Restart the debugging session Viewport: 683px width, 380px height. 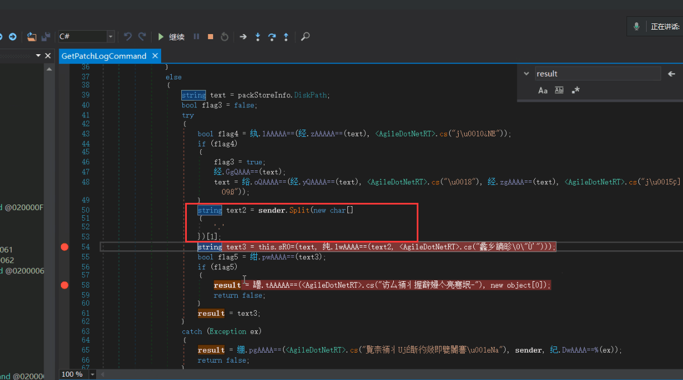224,37
